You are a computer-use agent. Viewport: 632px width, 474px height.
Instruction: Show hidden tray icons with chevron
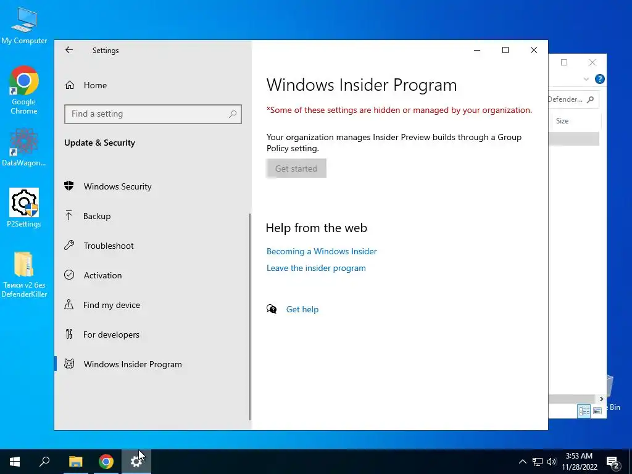click(522, 462)
